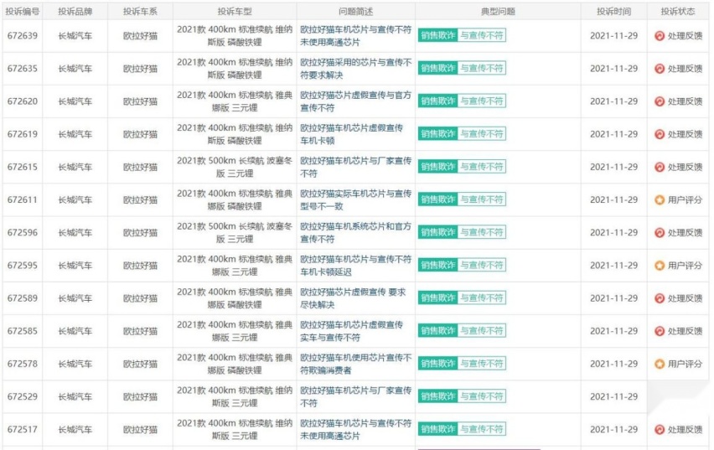Select complaint number 672635

click(23, 69)
